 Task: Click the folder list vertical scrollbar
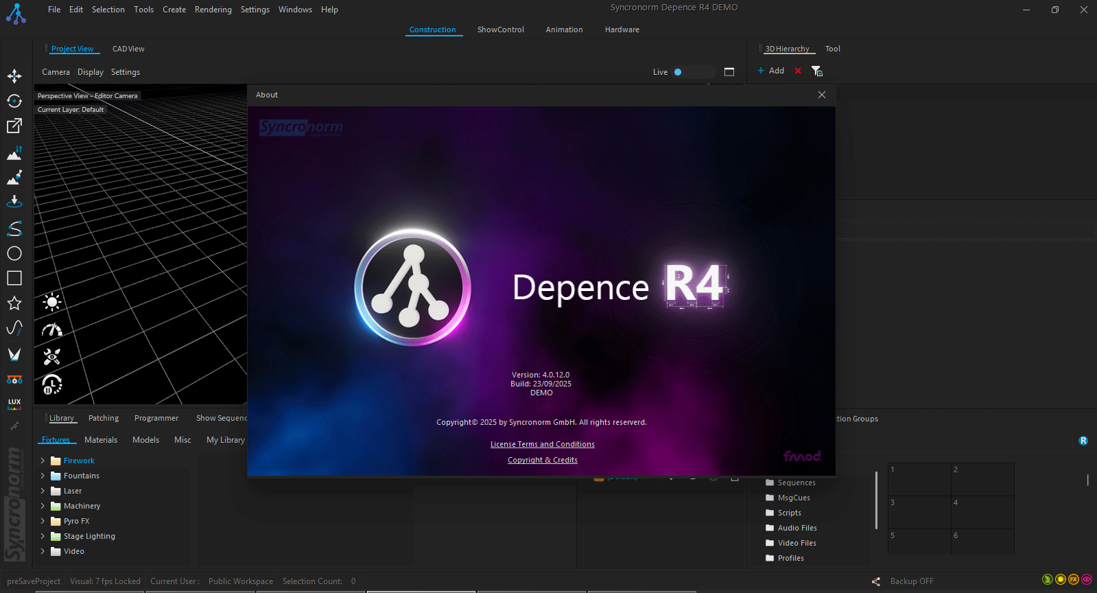(876, 500)
